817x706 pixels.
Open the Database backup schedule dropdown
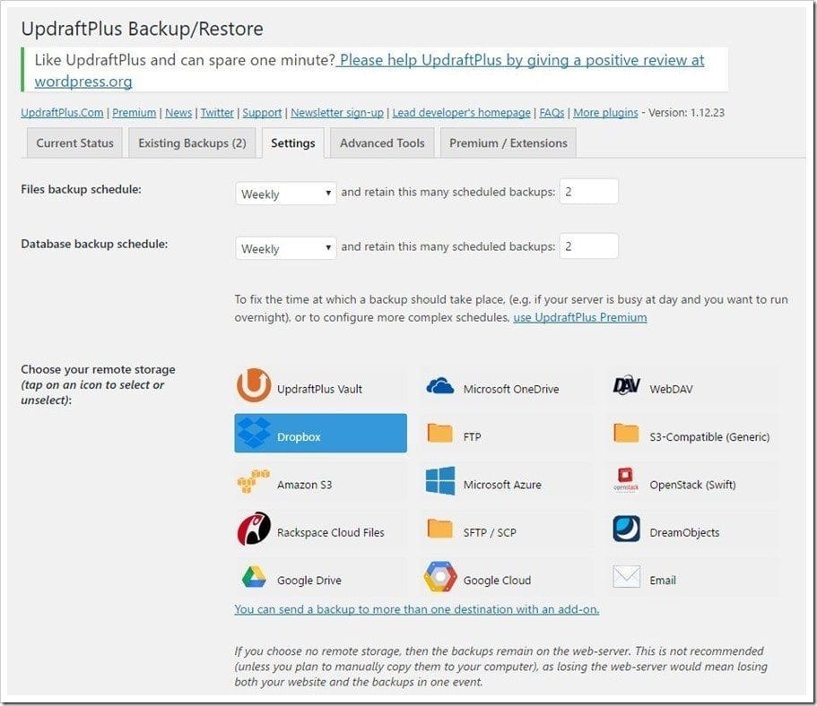click(285, 248)
